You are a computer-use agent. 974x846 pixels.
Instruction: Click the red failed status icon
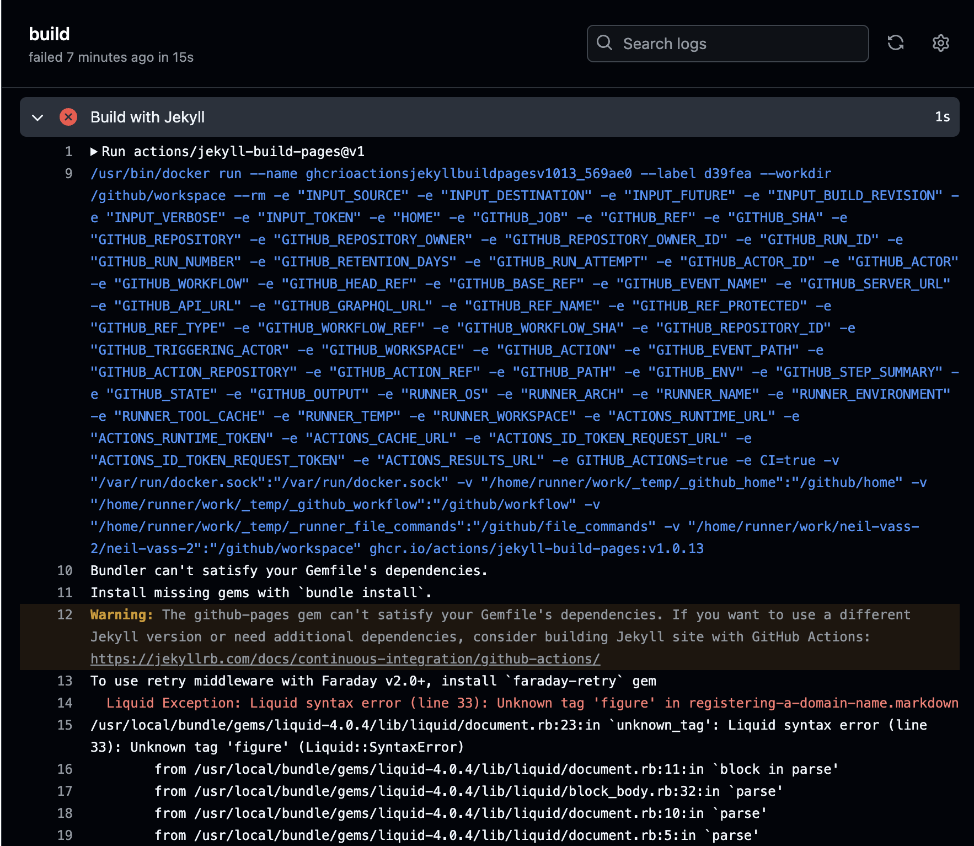68,117
